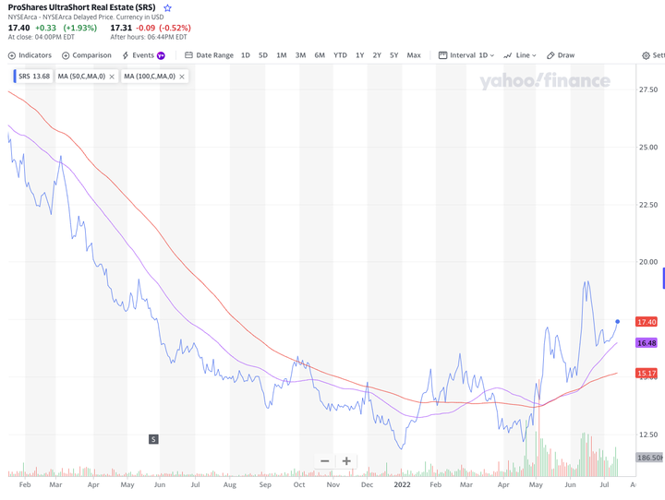
Task: Select the YTD date range
Action: pyautogui.click(x=340, y=55)
